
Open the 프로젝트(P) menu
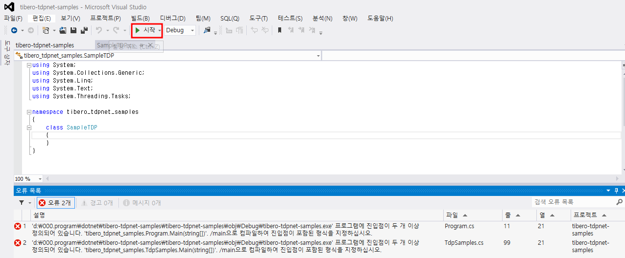point(105,19)
